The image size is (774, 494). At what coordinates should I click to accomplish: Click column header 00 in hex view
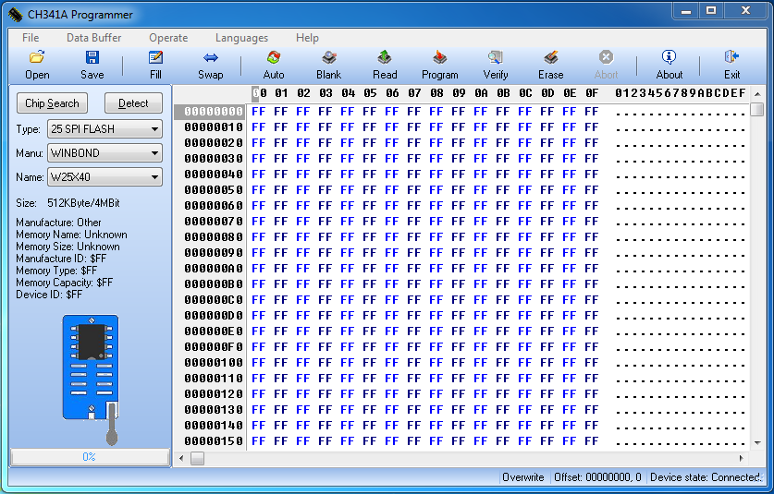click(x=260, y=93)
